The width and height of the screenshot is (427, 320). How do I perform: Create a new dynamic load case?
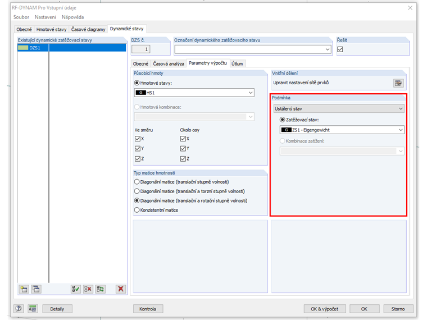tap(24, 289)
